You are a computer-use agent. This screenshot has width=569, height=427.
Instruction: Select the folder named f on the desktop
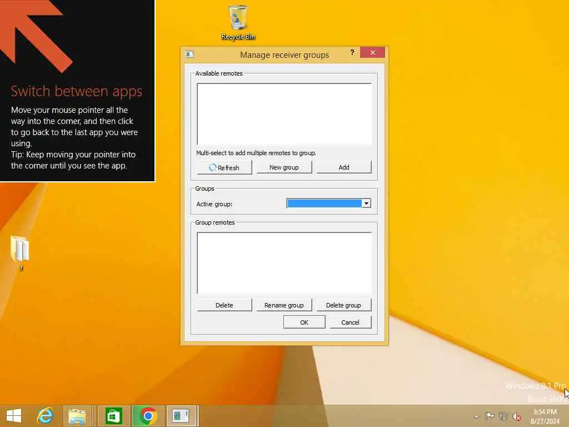[x=21, y=253]
